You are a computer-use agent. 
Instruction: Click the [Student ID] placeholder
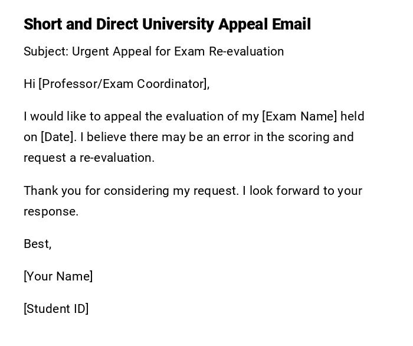pos(56,309)
